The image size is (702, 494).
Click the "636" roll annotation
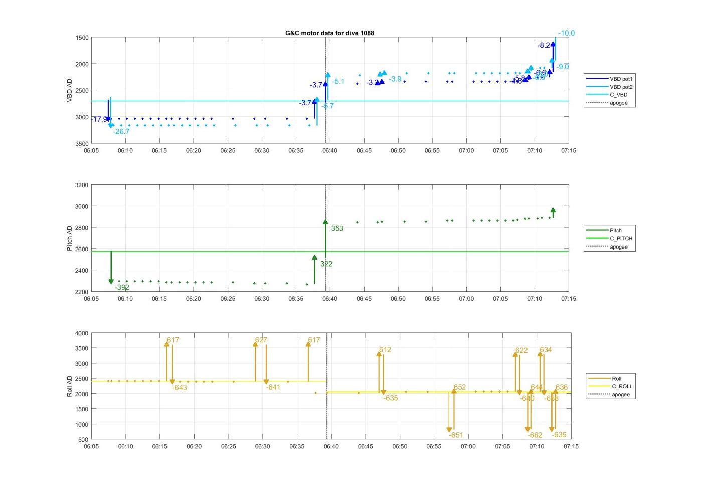(x=562, y=387)
